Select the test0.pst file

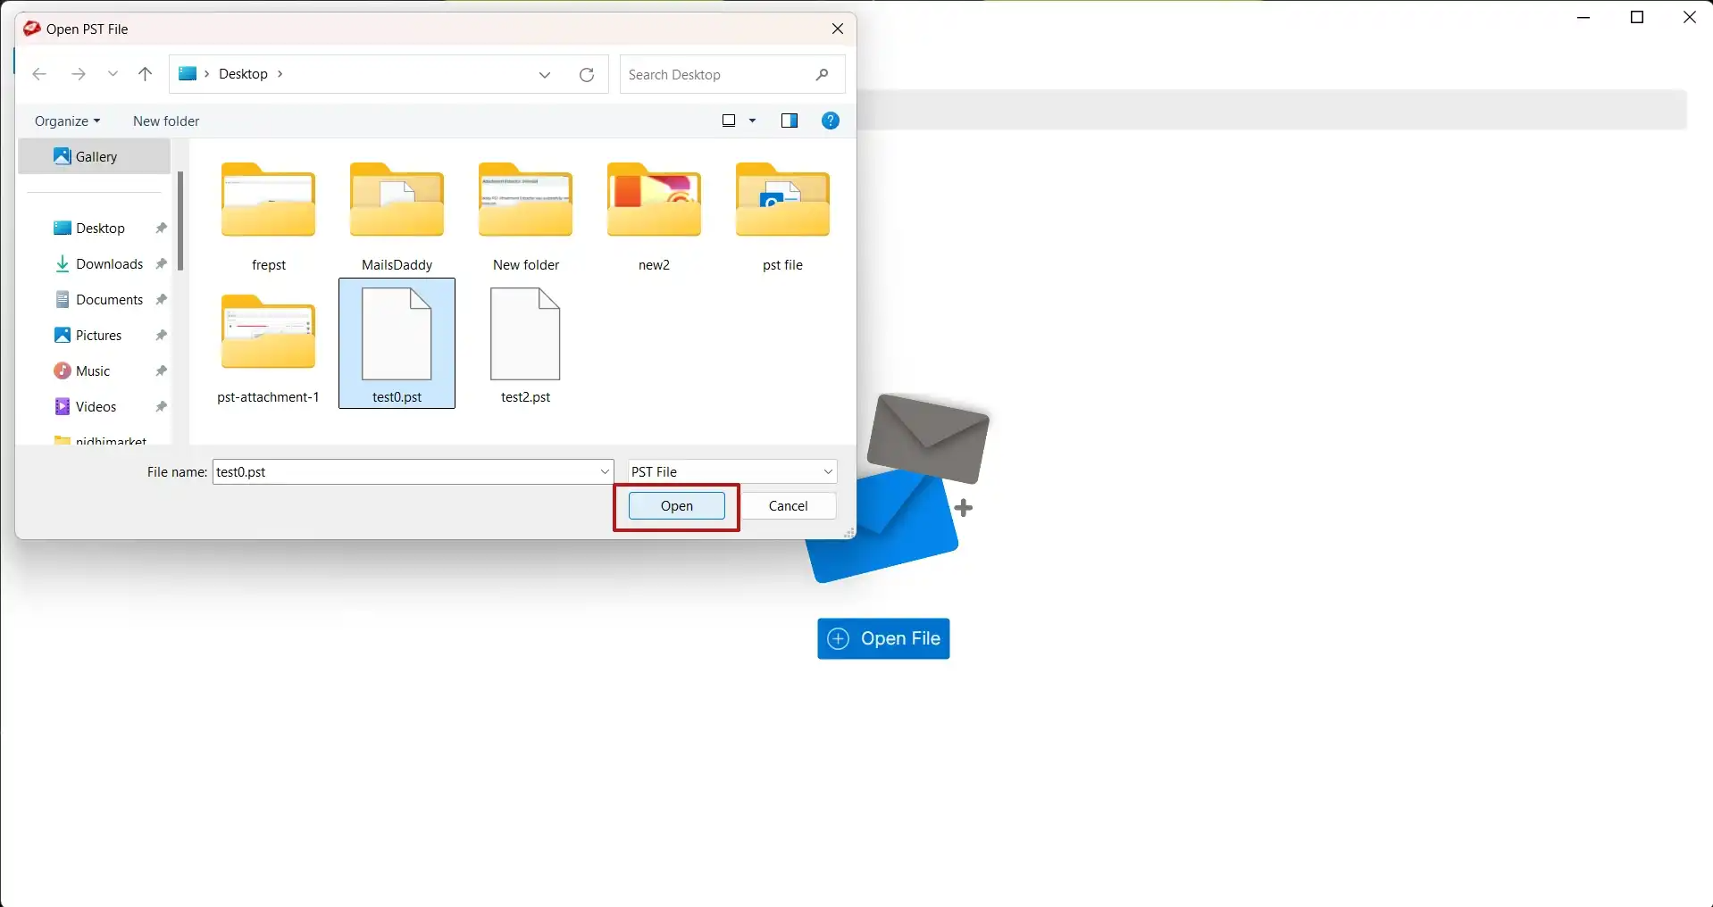click(397, 344)
